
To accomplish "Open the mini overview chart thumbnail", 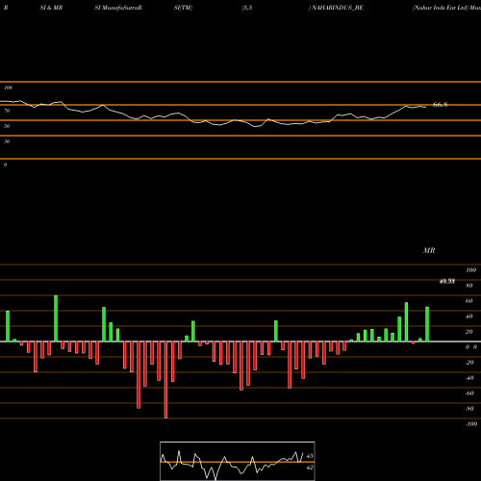I will coord(238,461).
